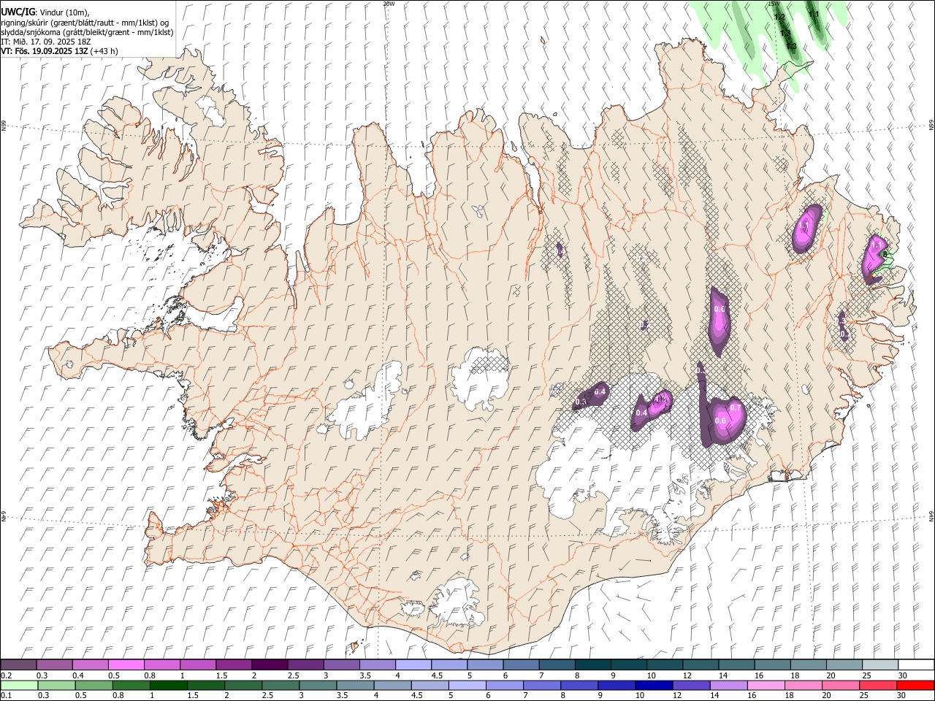Select the 'rigning/skúrir' header line
935x701 pixels.
coord(85,23)
